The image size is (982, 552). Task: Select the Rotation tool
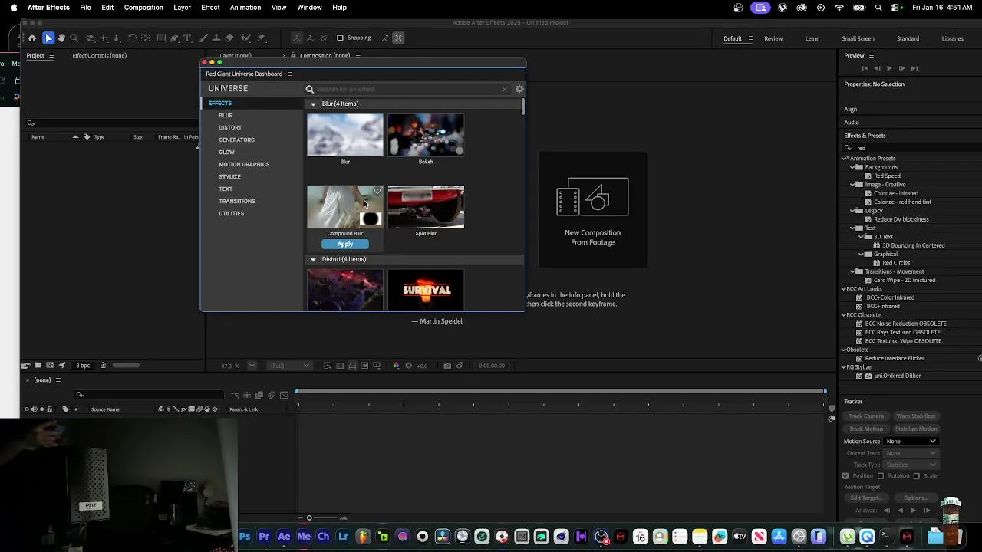coord(132,38)
